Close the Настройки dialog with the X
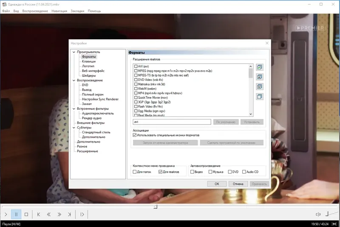The width and height of the screenshot is (340, 227). pyautogui.click(x=267, y=43)
